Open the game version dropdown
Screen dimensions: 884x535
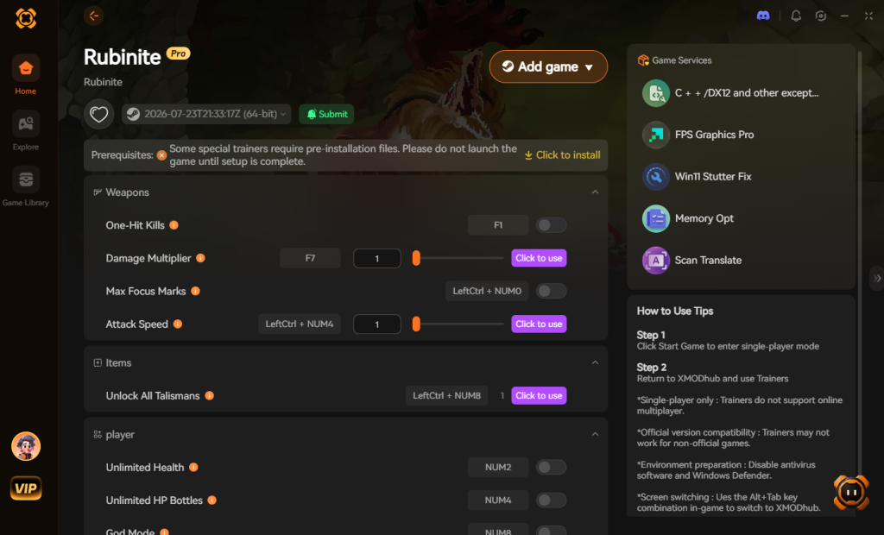(206, 115)
